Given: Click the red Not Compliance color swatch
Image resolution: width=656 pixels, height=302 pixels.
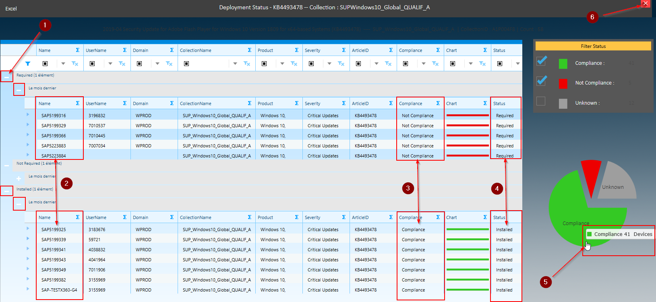Looking at the screenshot, I should 563,83.
